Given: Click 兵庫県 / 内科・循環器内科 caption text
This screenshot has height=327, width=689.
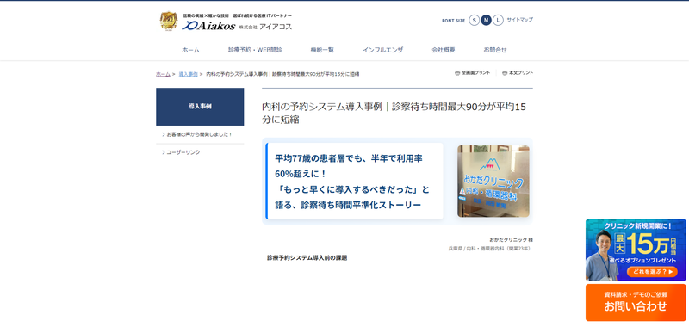Looking at the screenshot, I should [490, 249].
